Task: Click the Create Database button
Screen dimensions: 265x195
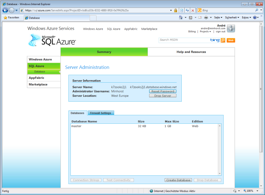Action: pyautogui.click(x=178, y=180)
